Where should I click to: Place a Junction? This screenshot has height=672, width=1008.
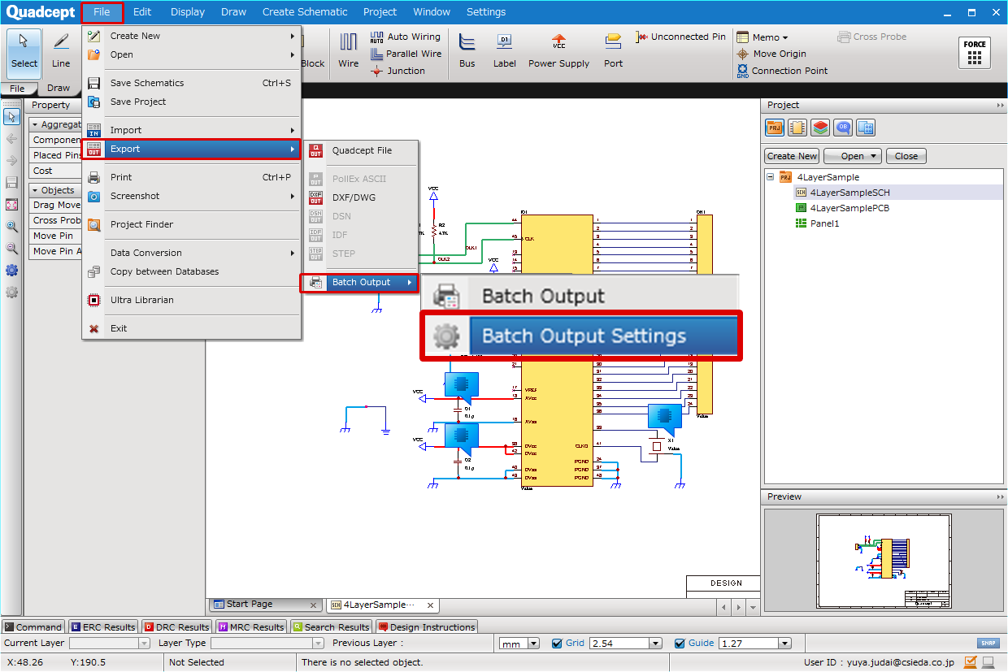(398, 71)
